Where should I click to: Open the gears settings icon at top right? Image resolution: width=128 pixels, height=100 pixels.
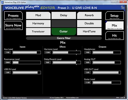(123, 7)
